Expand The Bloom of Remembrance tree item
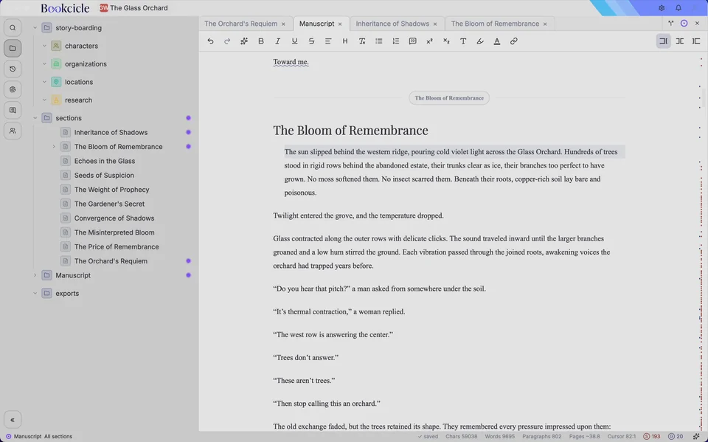The width and height of the screenshot is (708, 442). tap(54, 147)
